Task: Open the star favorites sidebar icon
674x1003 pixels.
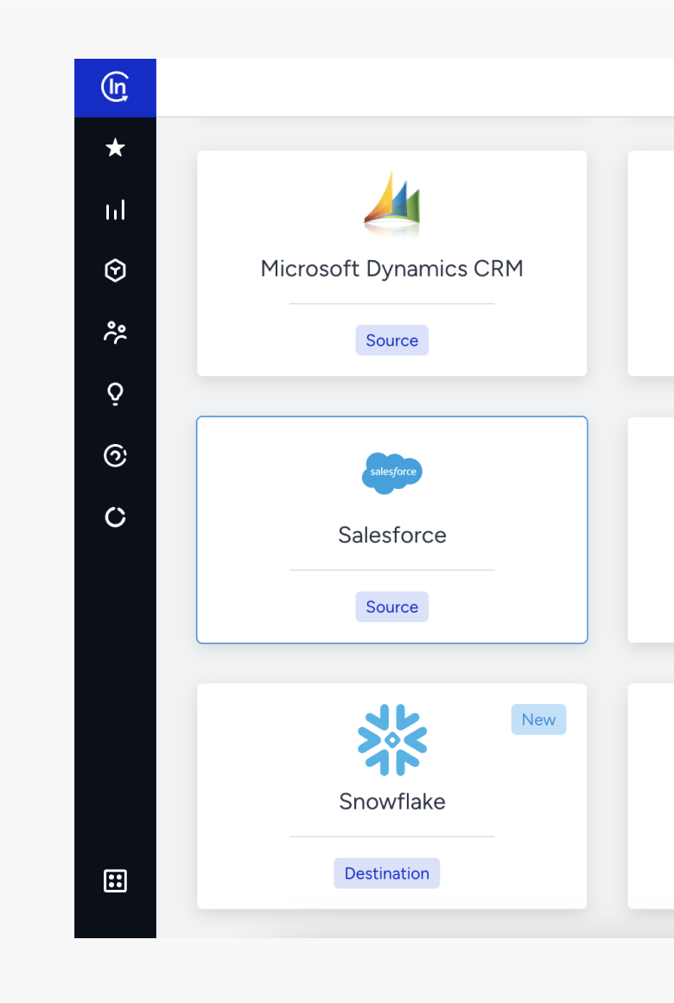Action: (x=115, y=149)
